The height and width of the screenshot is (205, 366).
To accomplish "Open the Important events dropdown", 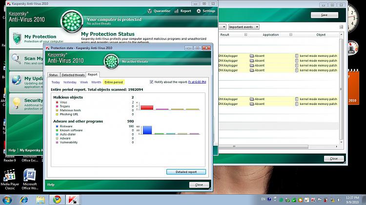I will [244, 27].
